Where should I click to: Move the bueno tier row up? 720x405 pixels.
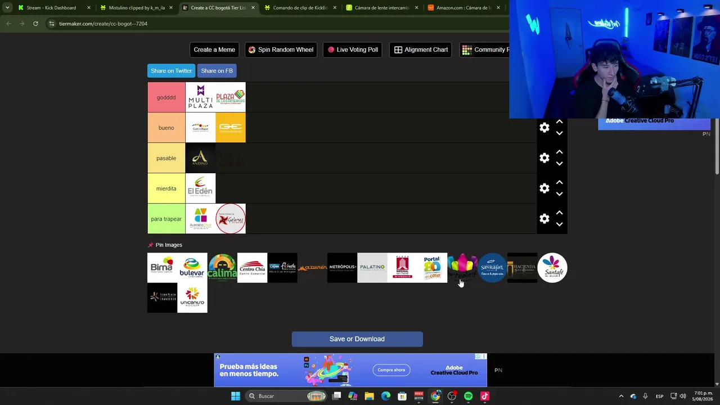[x=559, y=121]
